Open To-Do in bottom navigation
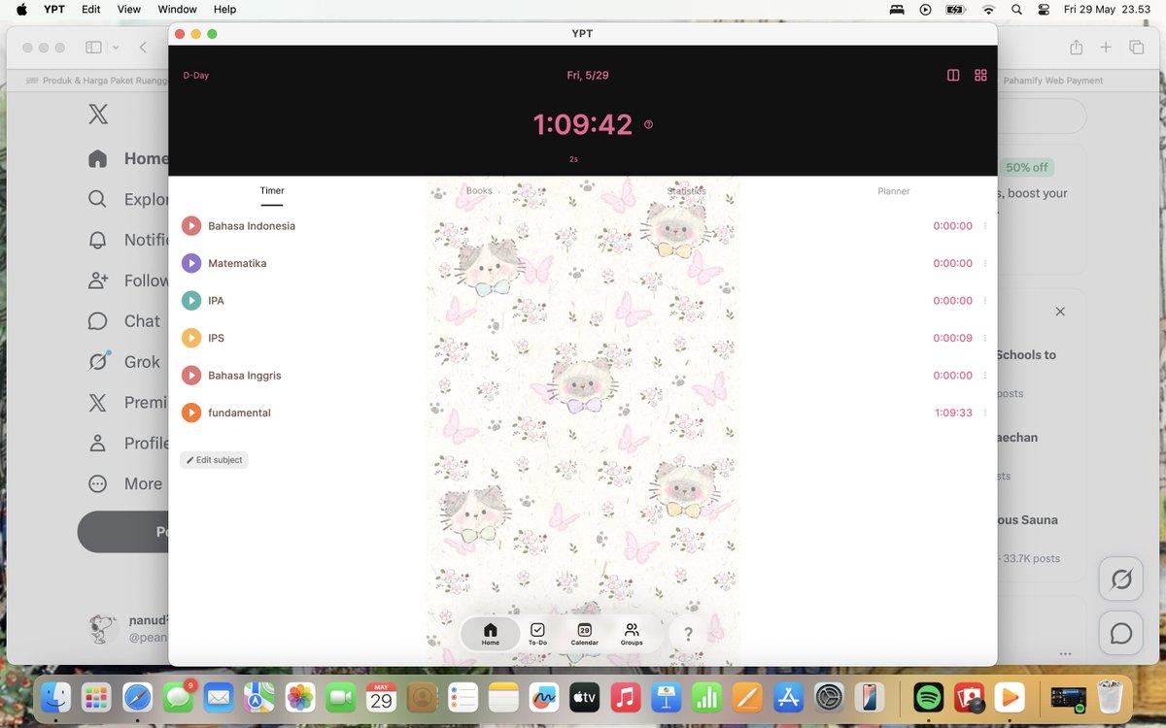 [537, 634]
